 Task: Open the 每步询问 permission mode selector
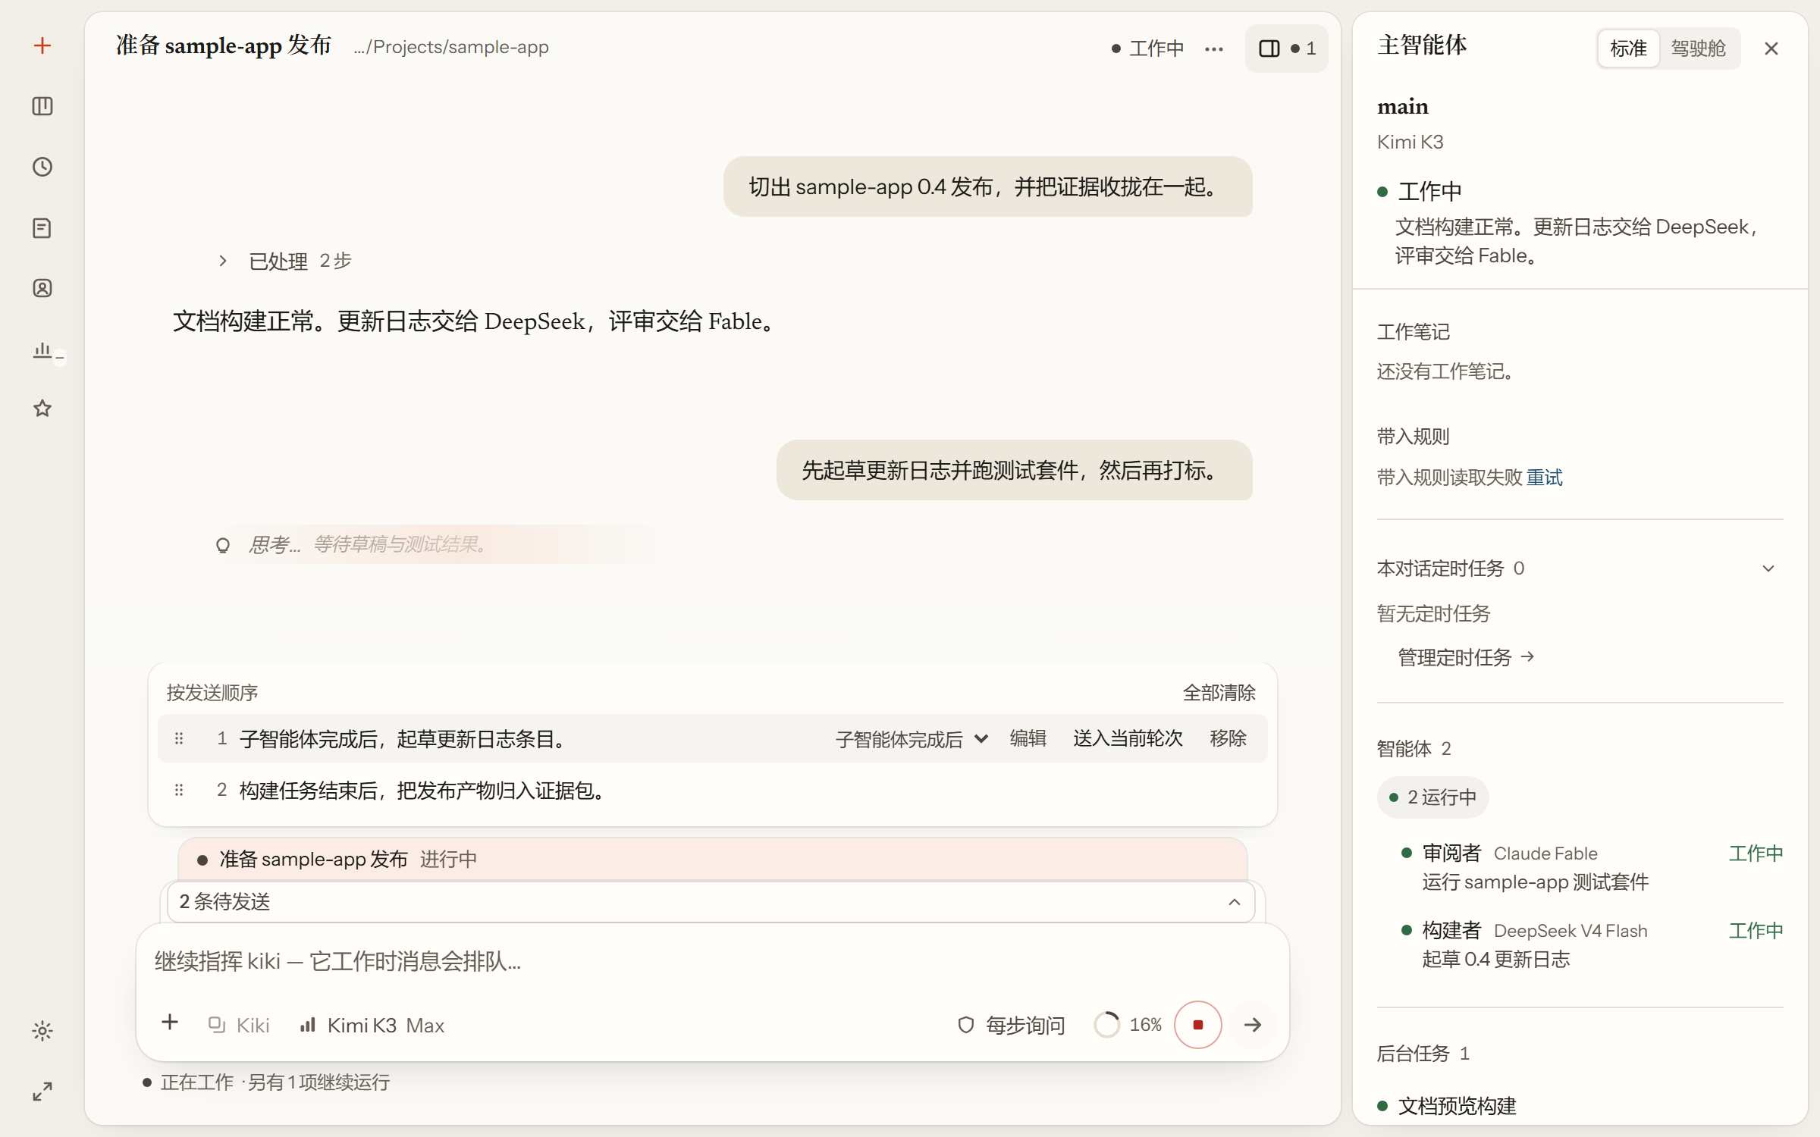1012,1025
